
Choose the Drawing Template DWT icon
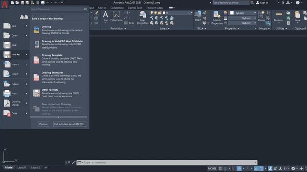tap(36, 60)
